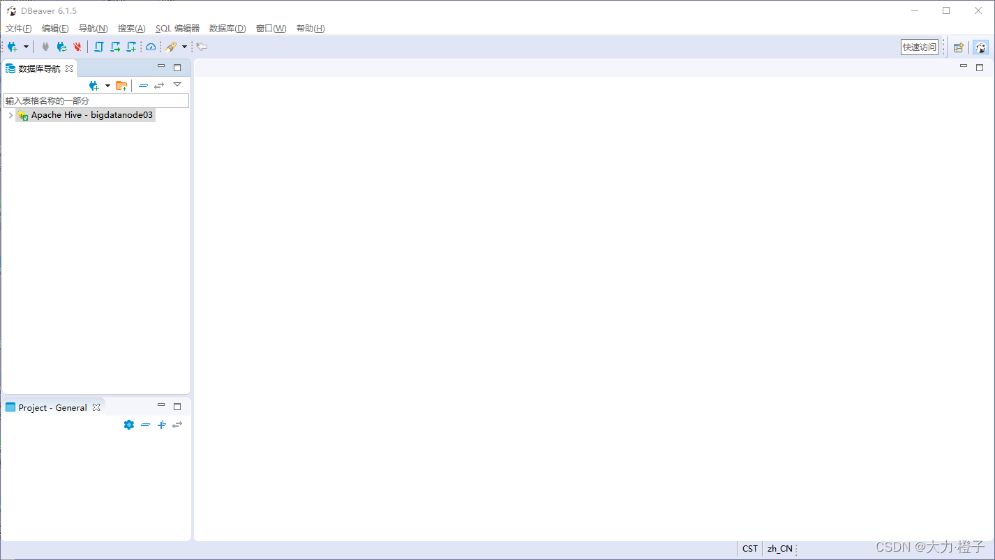Open the 搜索(A) menu
995x560 pixels.
(132, 29)
